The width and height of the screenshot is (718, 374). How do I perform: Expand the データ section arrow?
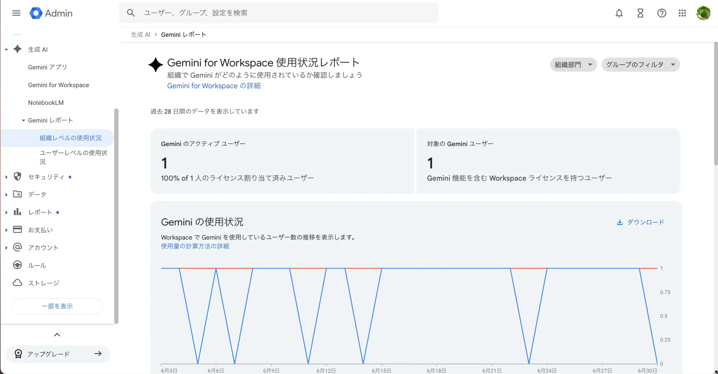tap(6, 194)
